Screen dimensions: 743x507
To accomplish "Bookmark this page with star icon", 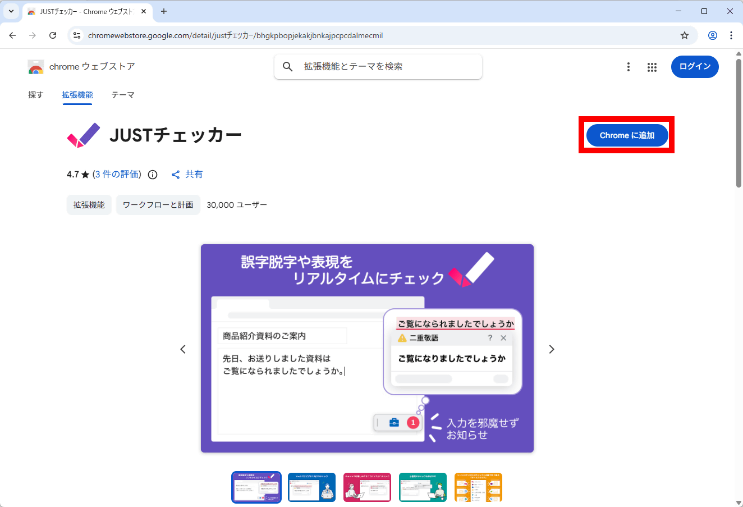I will pos(684,35).
